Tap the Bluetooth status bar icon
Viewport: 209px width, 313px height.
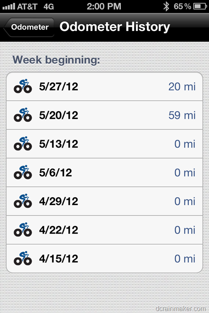point(166,7)
